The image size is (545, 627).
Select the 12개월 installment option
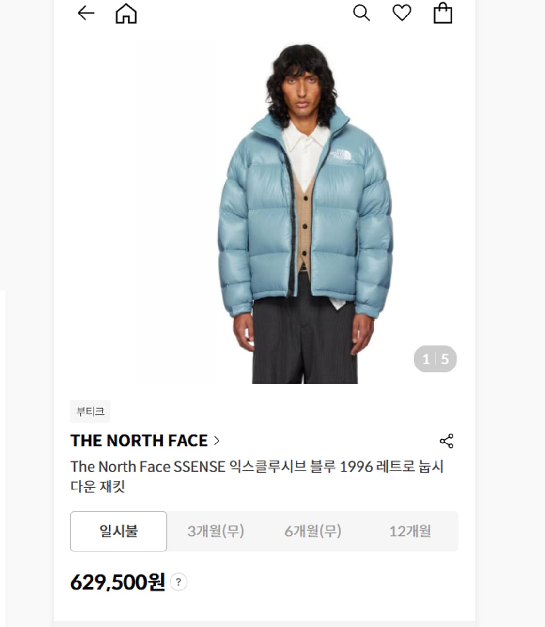click(410, 531)
